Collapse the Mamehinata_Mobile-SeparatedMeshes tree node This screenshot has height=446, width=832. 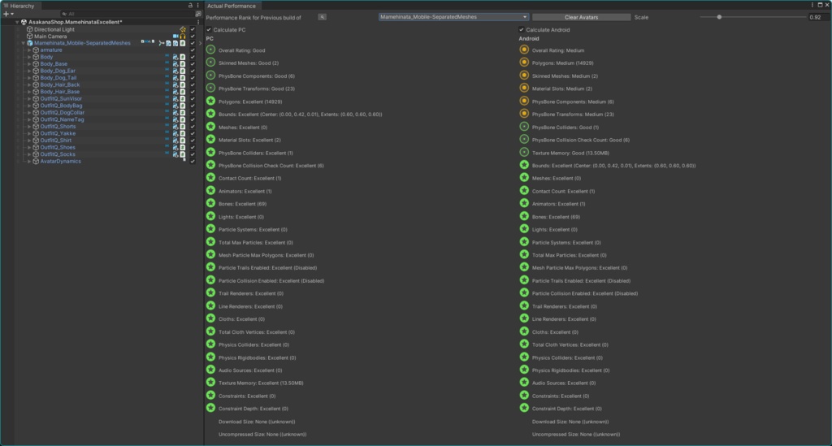(x=23, y=43)
